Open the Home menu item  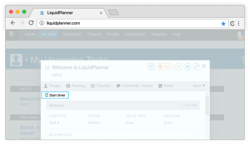coord(30,34)
